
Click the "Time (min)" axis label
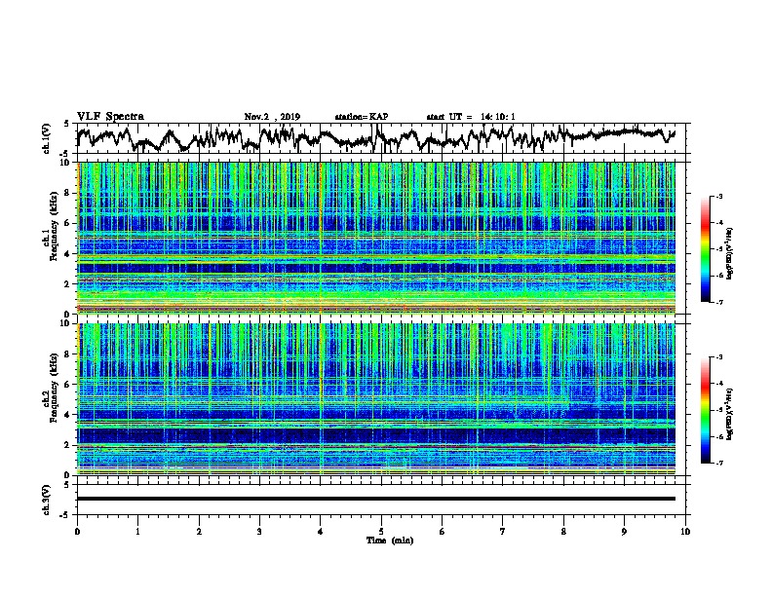pos(390,540)
